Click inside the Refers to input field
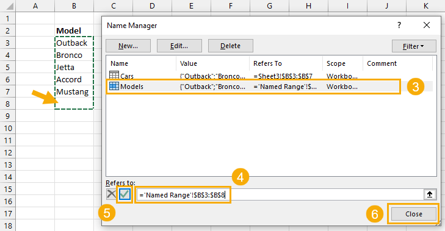 [280, 194]
